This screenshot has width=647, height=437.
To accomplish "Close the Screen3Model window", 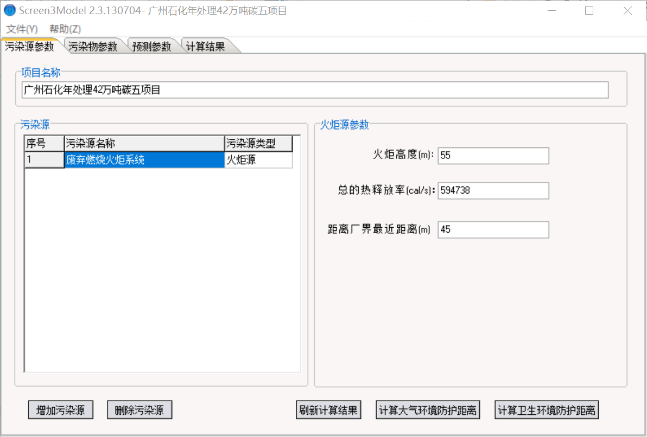I will coord(627,11).
